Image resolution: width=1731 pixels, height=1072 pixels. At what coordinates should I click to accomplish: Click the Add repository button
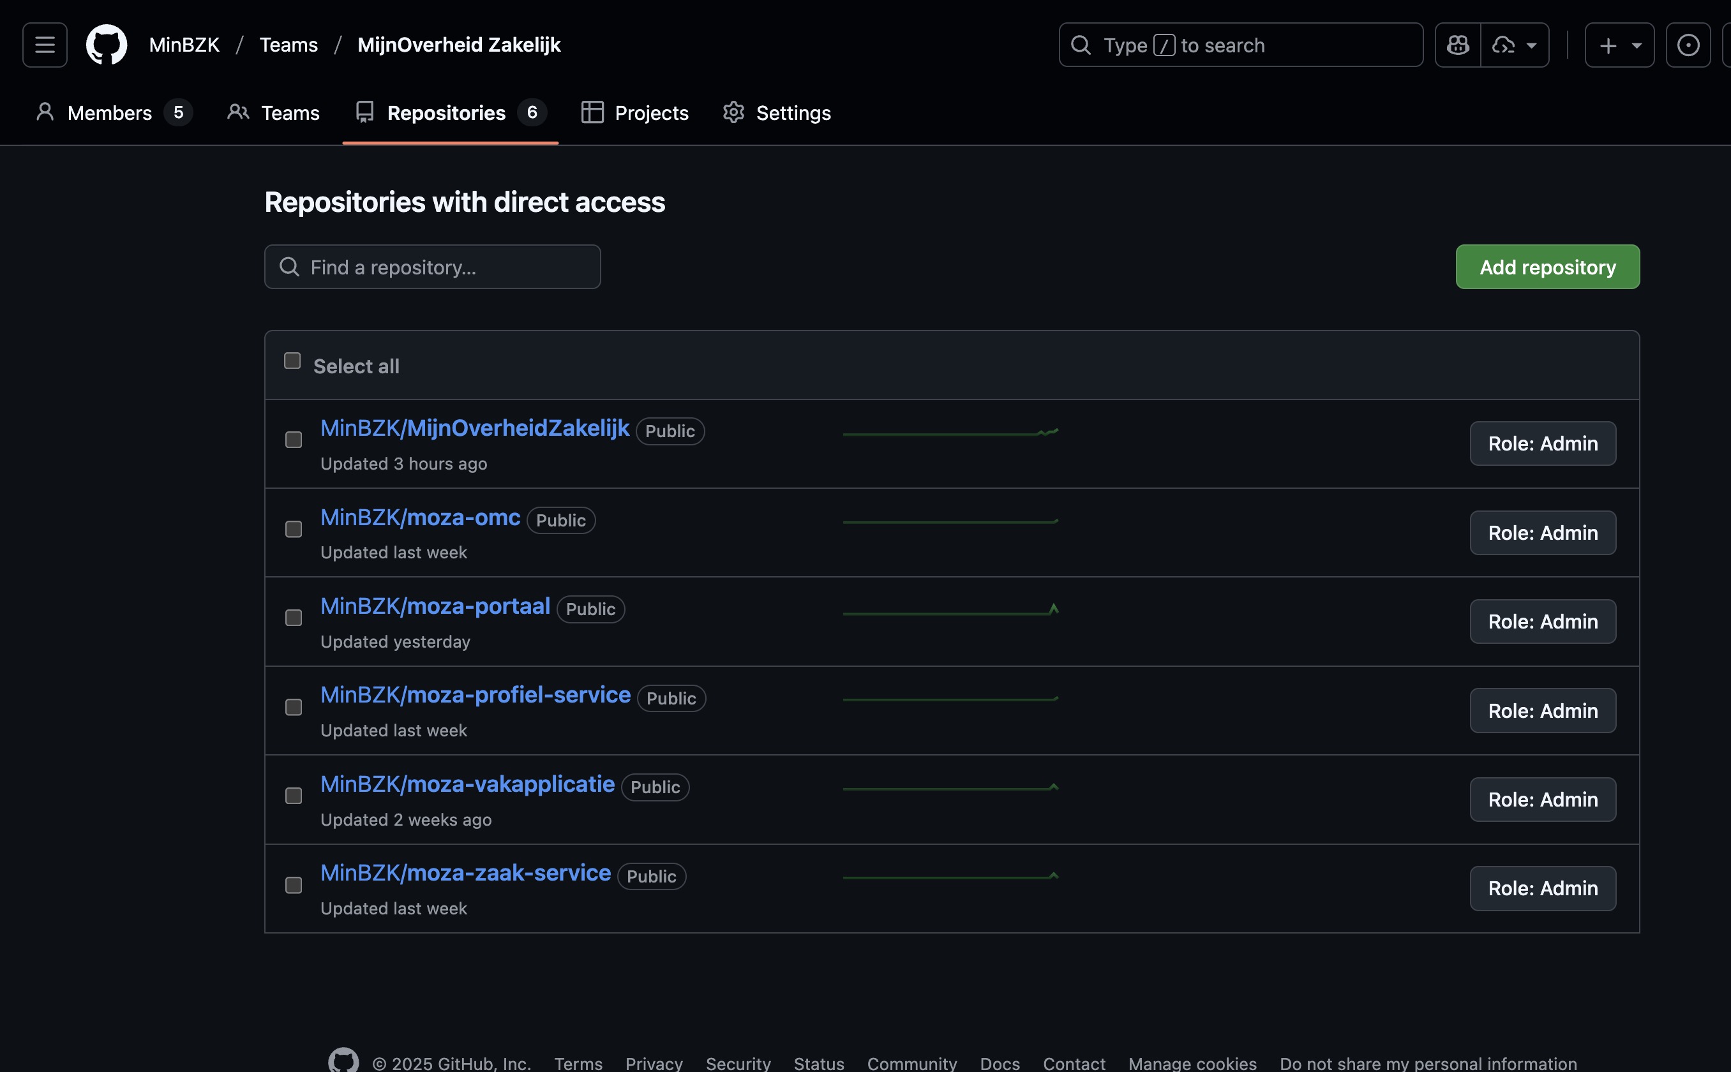(1547, 267)
